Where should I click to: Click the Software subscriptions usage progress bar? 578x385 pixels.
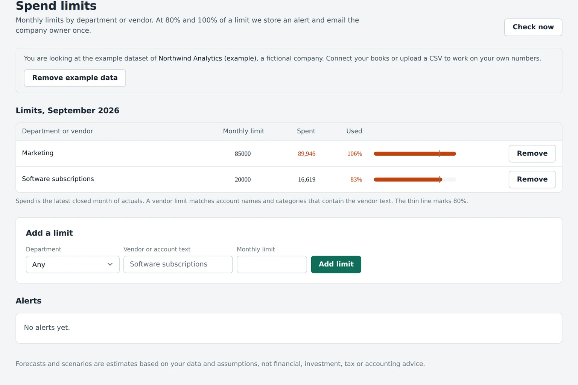pos(415,179)
